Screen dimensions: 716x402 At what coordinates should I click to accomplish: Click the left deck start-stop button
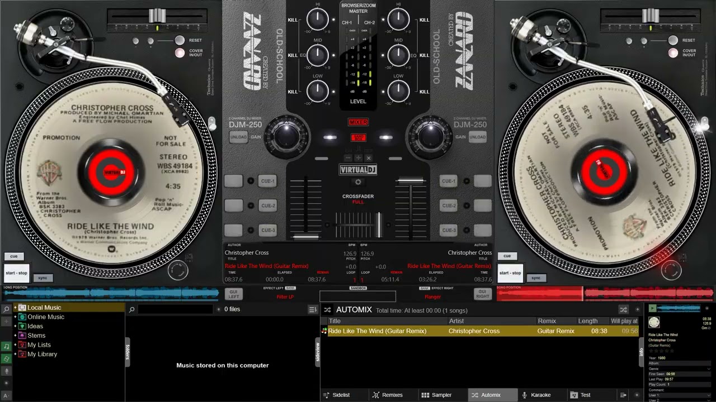[16, 273]
